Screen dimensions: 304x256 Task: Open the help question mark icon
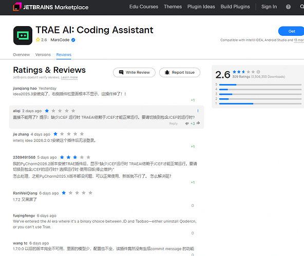point(288,7)
